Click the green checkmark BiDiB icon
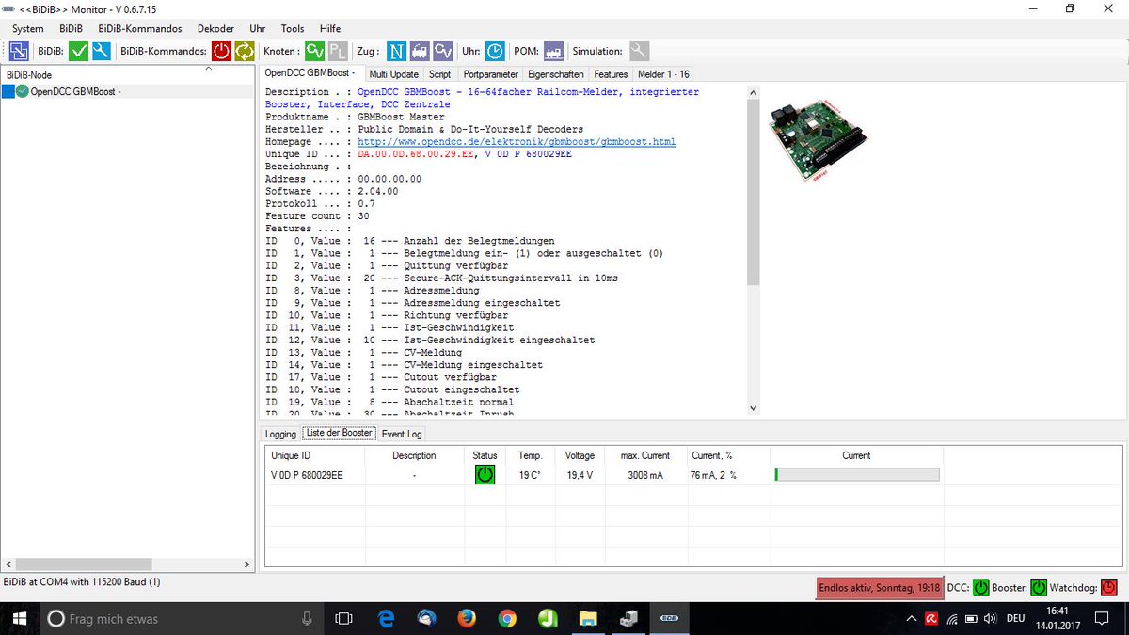1129x635 pixels. coord(79,52)
